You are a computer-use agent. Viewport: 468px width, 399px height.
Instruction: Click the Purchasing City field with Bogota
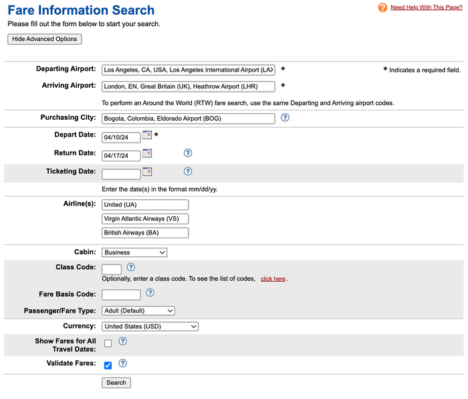point(189,118)
